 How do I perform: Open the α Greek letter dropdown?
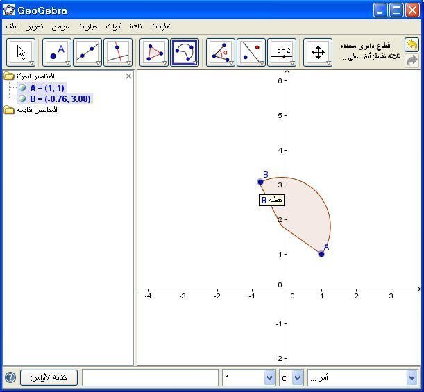click(x=297, y=378)
